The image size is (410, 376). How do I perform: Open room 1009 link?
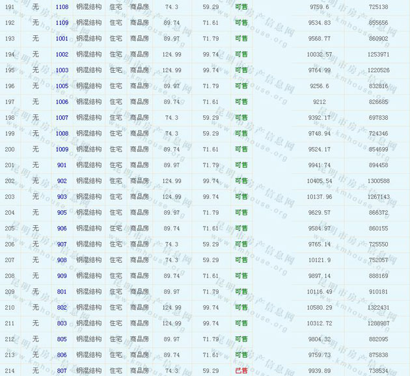62,149
